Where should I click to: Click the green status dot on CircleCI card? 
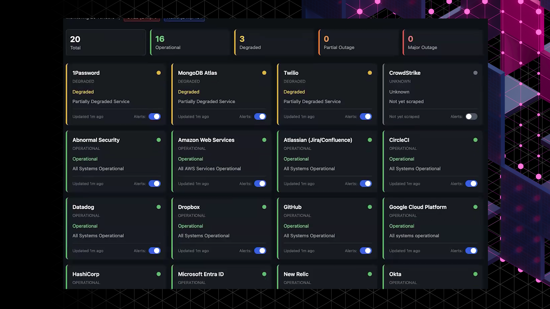(x=476, y=140)
